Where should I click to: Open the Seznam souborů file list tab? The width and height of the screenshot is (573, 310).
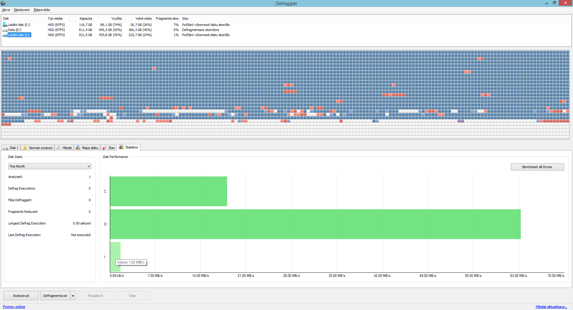(x=38, y=148)
